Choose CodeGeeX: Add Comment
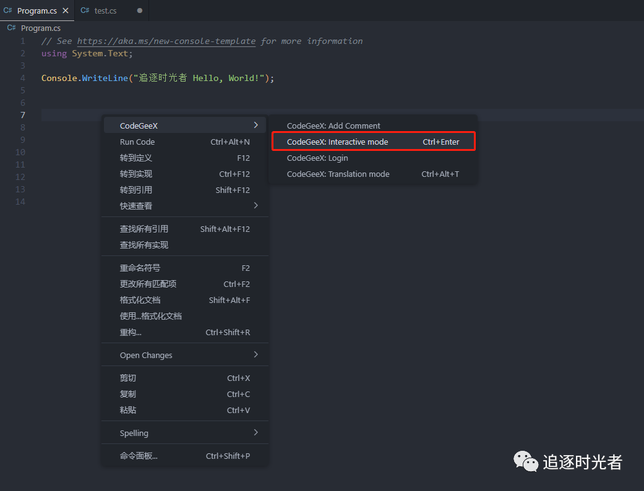644x491 pixels. click(x=373, y=126)
